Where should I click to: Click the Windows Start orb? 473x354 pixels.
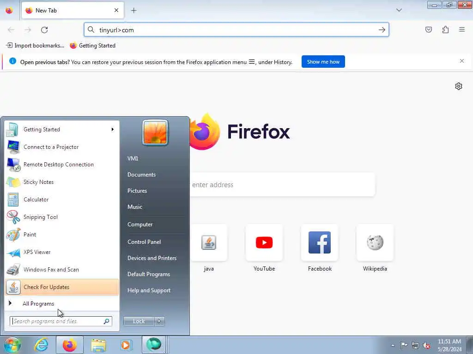pos(12,345)
